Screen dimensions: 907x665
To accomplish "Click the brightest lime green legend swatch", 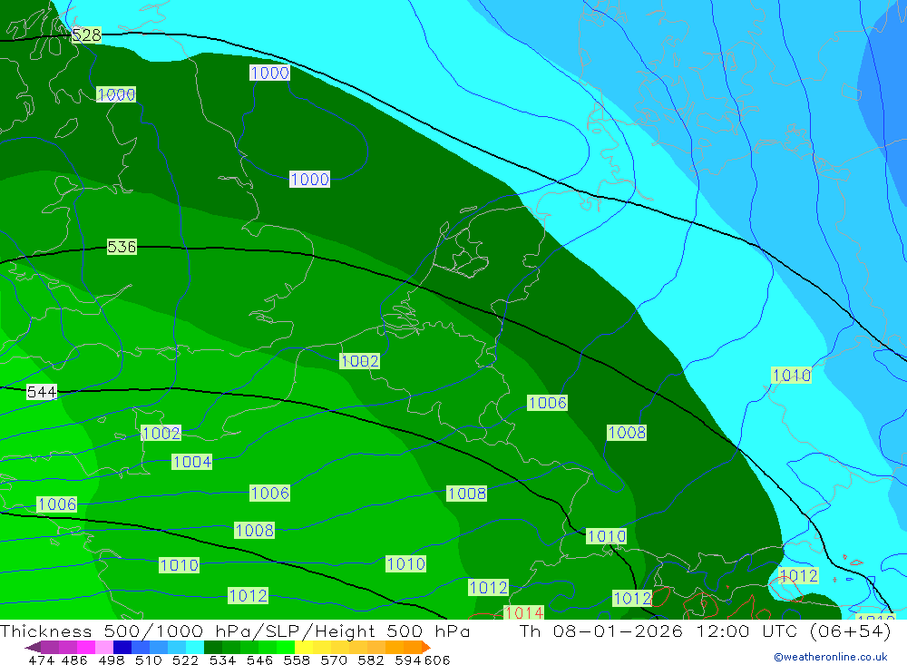I will click(x=286, y=647).
